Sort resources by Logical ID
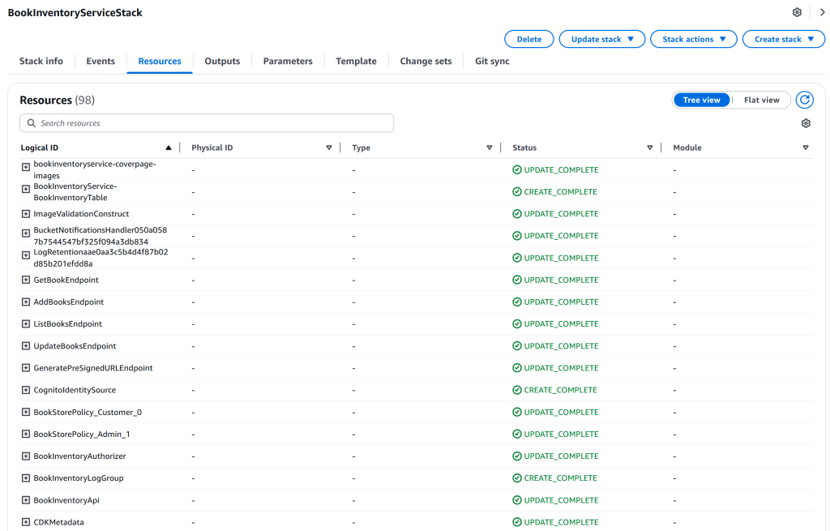The width and height of the screenshot is (830, 531). 169,148
